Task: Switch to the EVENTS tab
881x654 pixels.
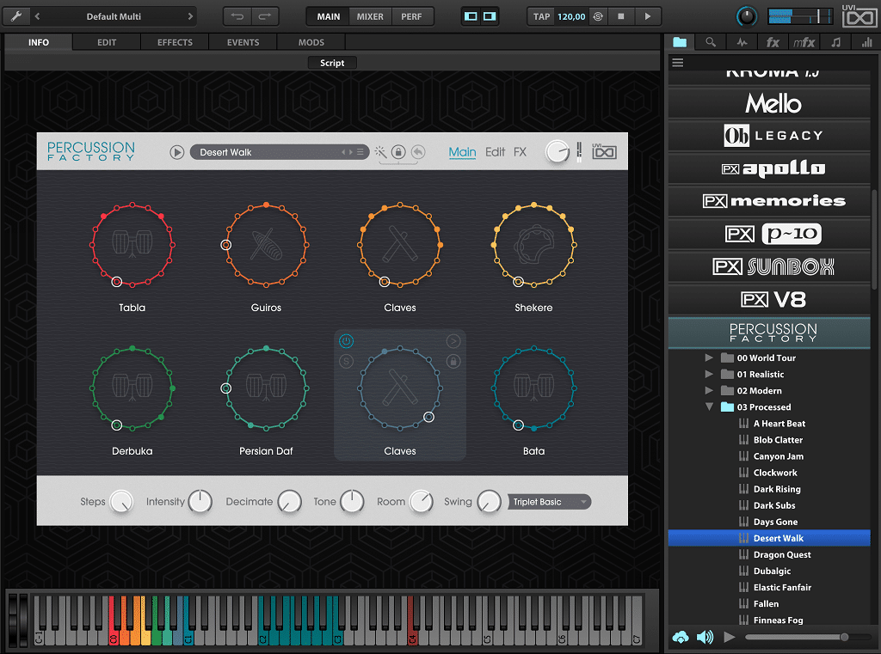Action: 243,42
